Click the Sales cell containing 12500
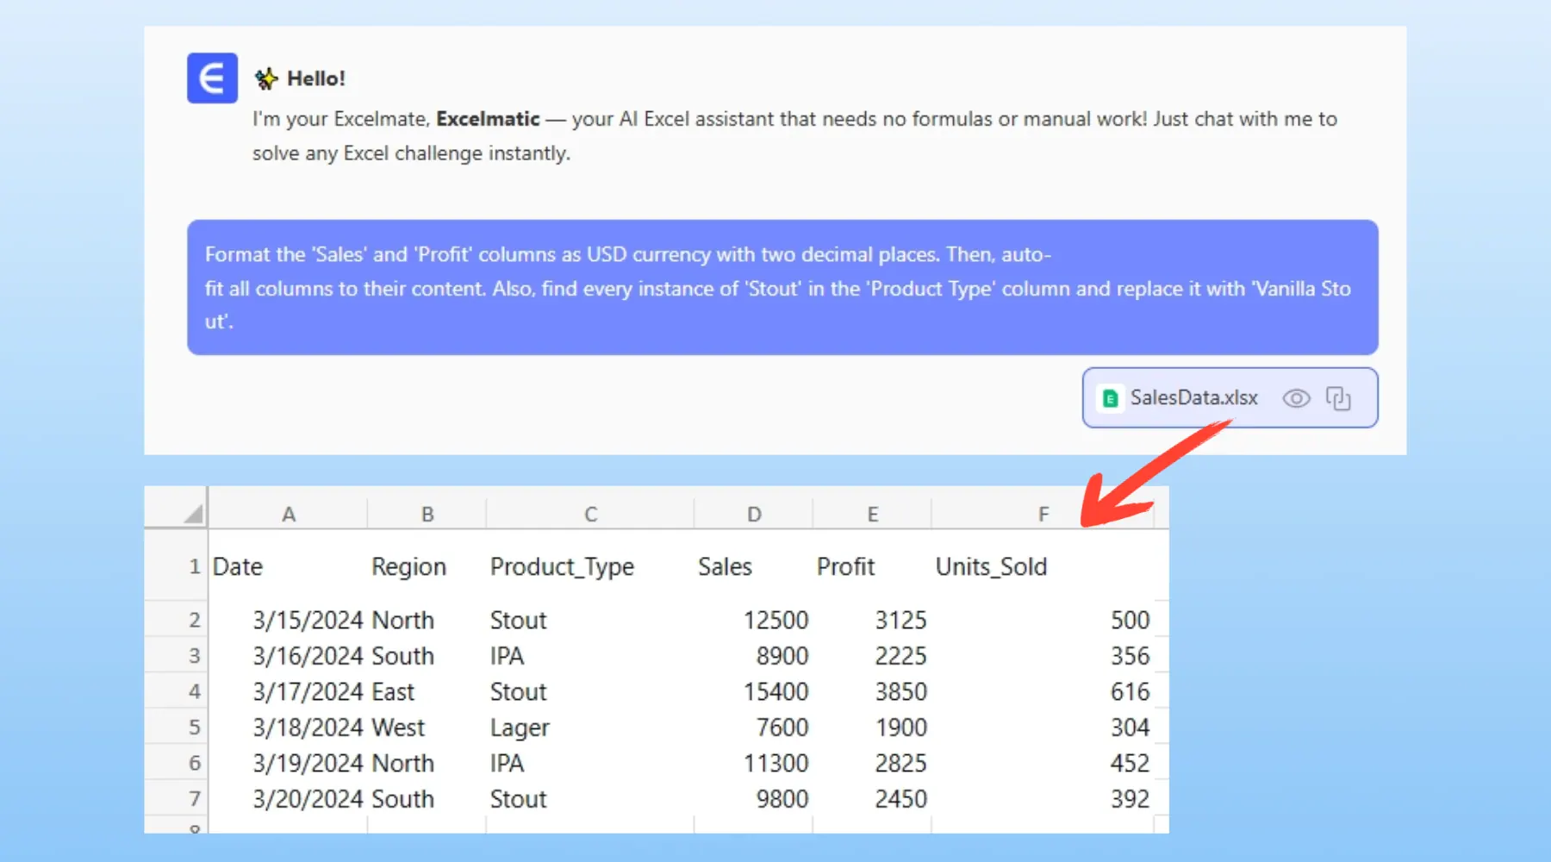1551x862 pixels. 775,621
